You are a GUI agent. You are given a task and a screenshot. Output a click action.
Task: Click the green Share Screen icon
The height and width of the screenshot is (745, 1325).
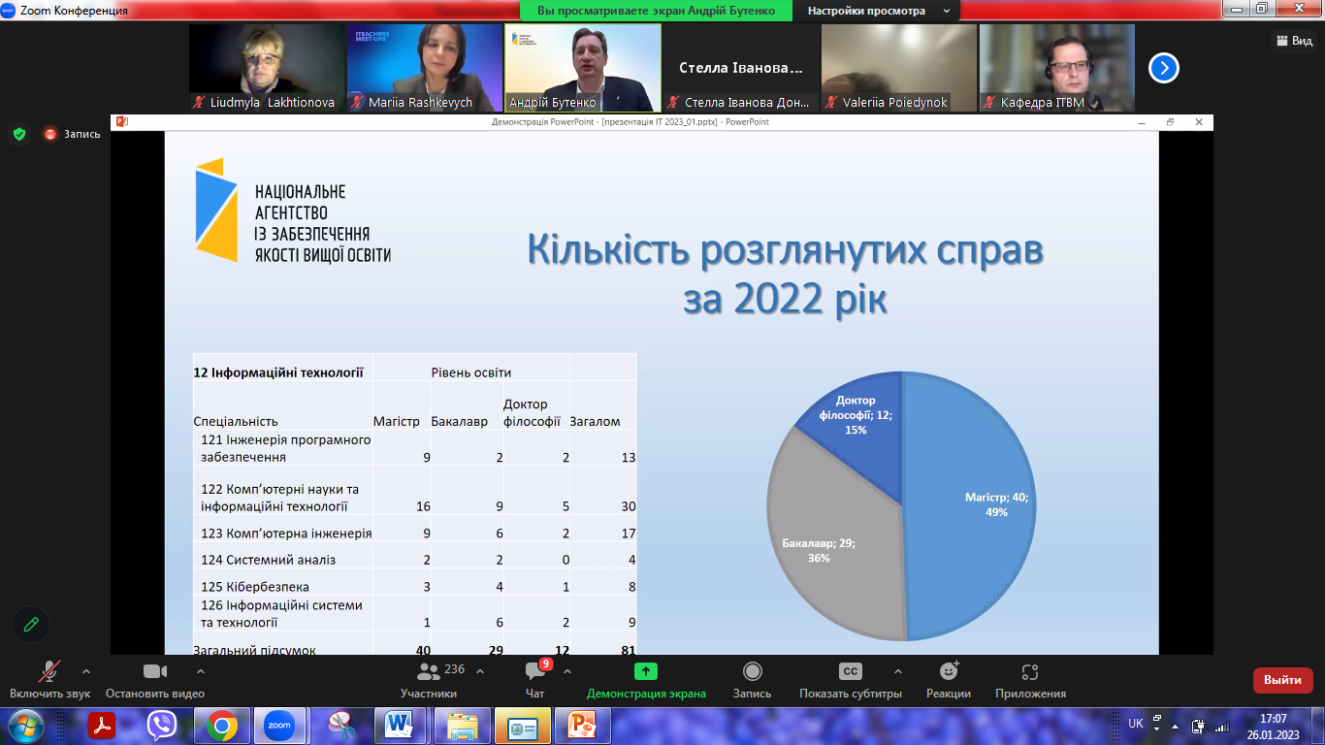[646, 671]
